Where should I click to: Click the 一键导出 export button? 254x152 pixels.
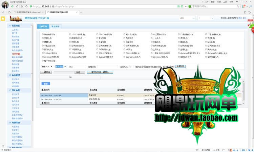point(46,72)
